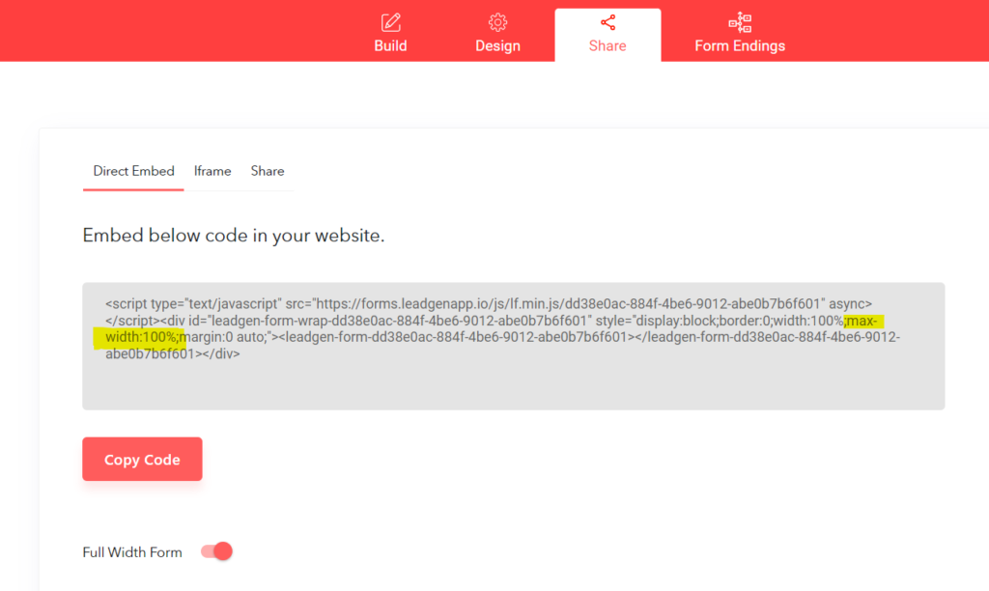This screenshot has width=989, height=591.
Task: Disable the Full Width Form toggle
Action: tap(216, 551)
